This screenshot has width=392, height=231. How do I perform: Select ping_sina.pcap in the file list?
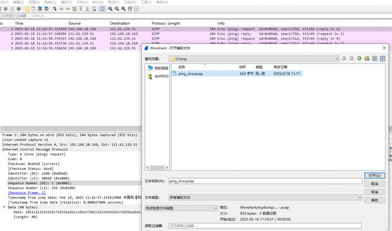[x=237, y=73]
